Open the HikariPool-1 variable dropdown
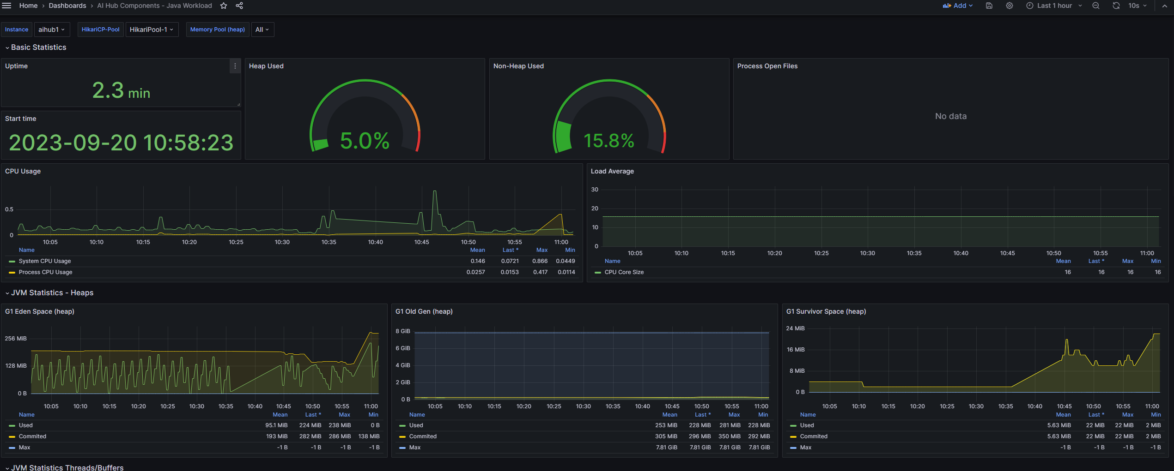 [152, 30]
